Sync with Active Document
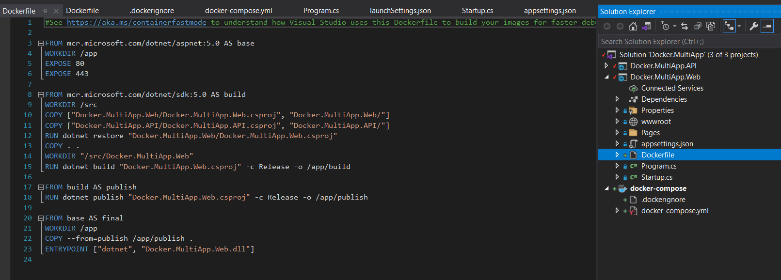 pyautogui.click(x=685, y=26)
